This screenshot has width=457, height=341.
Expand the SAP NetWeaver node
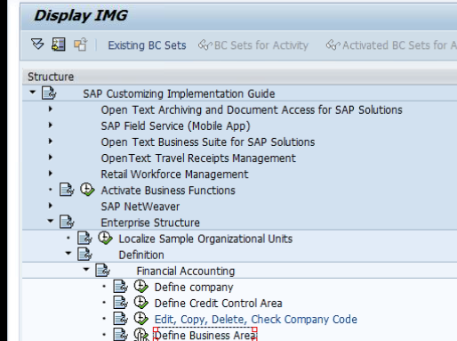51,206
